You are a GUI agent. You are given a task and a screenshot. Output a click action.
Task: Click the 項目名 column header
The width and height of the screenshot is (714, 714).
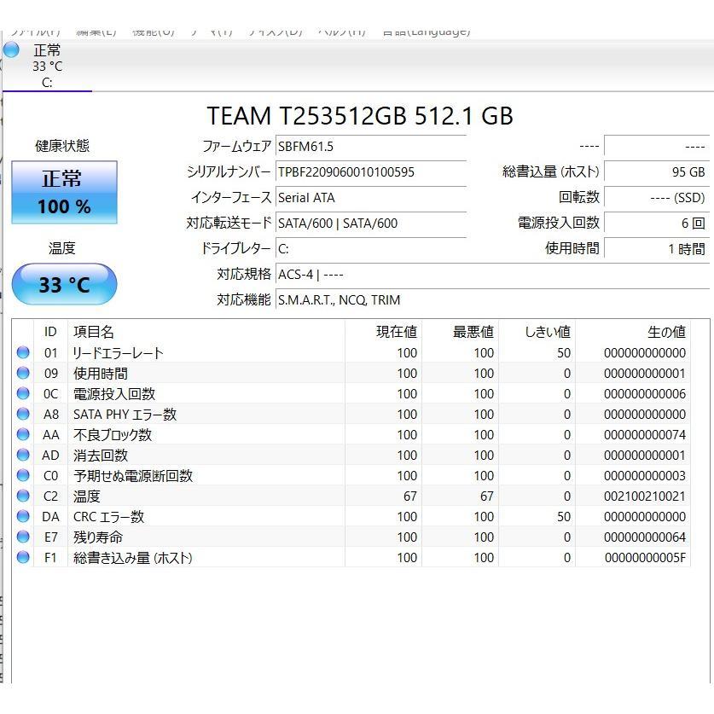(206, 332)
